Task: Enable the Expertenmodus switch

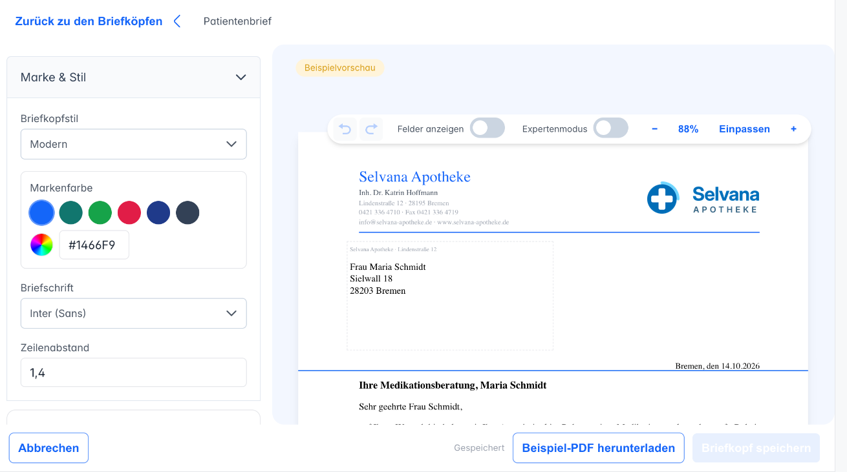Action: click(x=611, y=128)
